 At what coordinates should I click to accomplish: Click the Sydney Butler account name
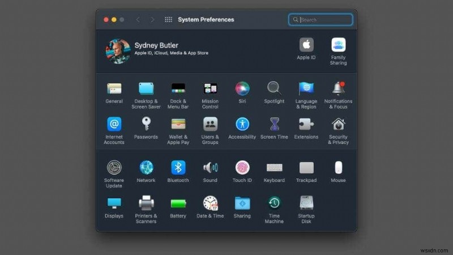pos(156,45)
